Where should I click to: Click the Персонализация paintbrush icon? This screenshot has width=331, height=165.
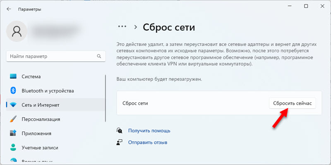[13, 119]
